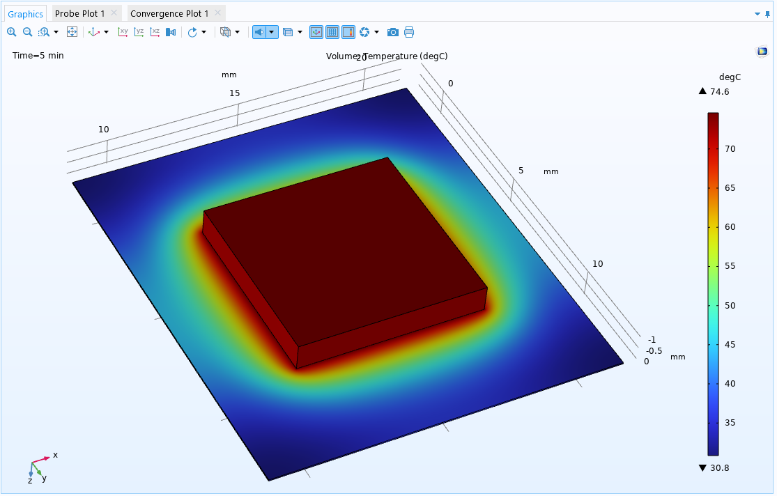
Task: Open the wireframe rendering dropdown arrow
Action: pyautogui.click(x=237, y=32)
